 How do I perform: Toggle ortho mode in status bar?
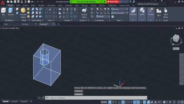pos(119,102)
